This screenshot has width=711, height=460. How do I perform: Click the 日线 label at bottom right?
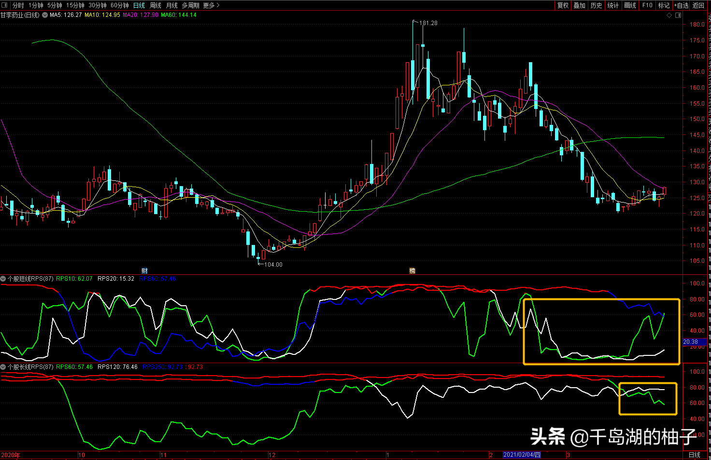pyautogui.click(x=695, y=455)
